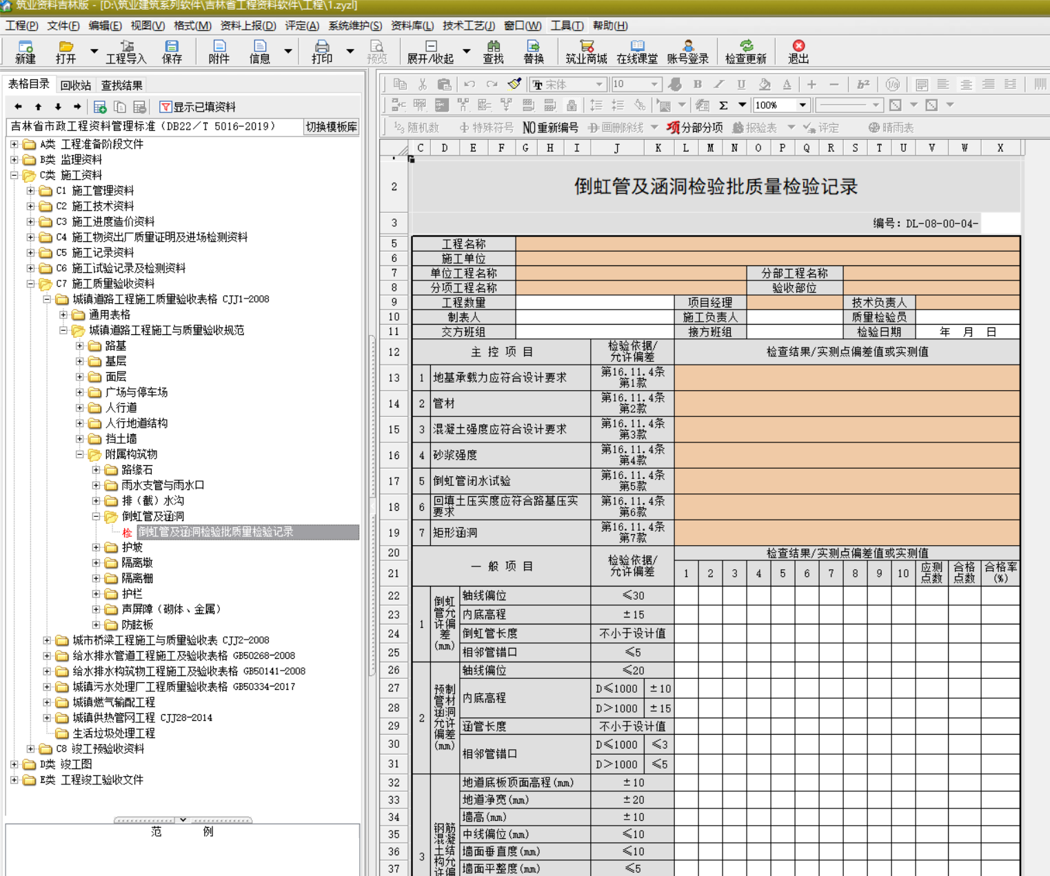This screenshot has height=876, width=1050.
Task: Select the 护坡 folder in tree
Action: pos(132,547)
